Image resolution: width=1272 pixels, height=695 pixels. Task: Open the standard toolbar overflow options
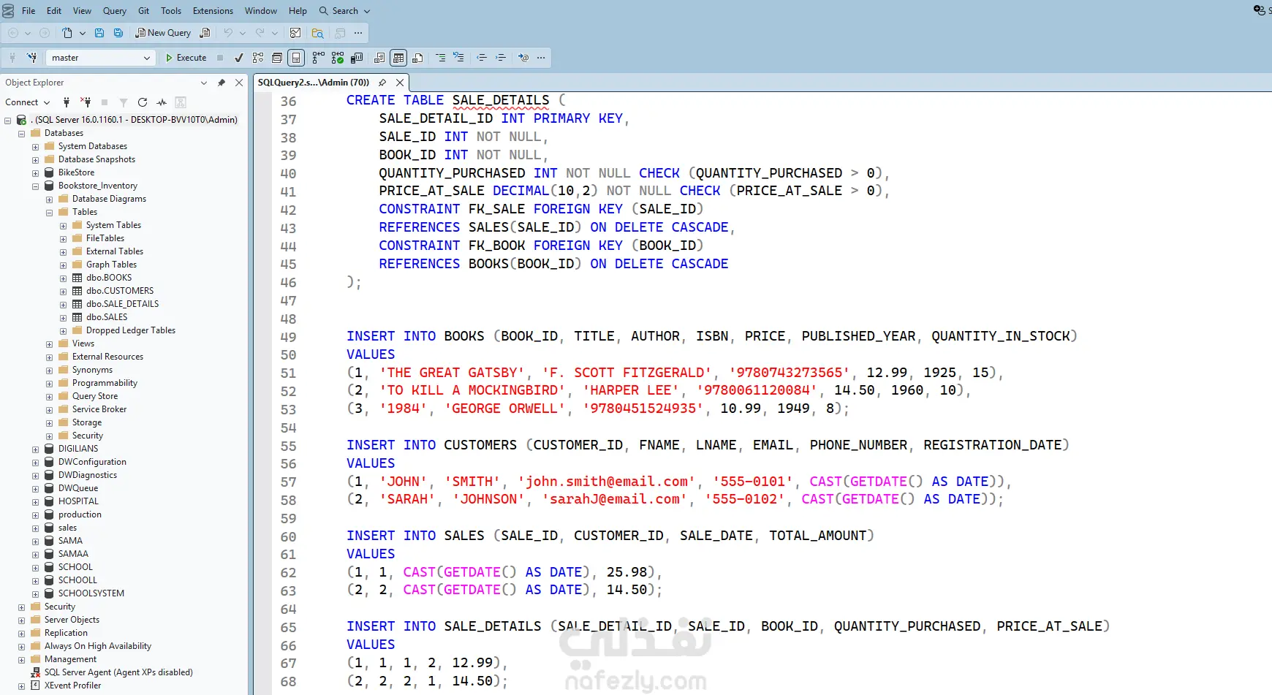358,33
